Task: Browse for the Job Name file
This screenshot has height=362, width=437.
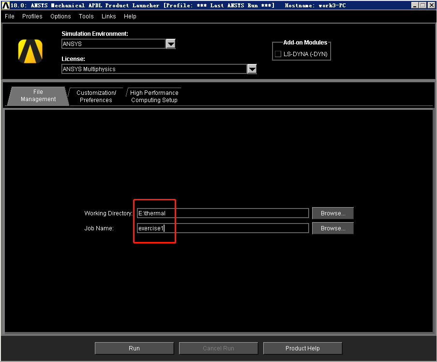Action: coord(333,228)
